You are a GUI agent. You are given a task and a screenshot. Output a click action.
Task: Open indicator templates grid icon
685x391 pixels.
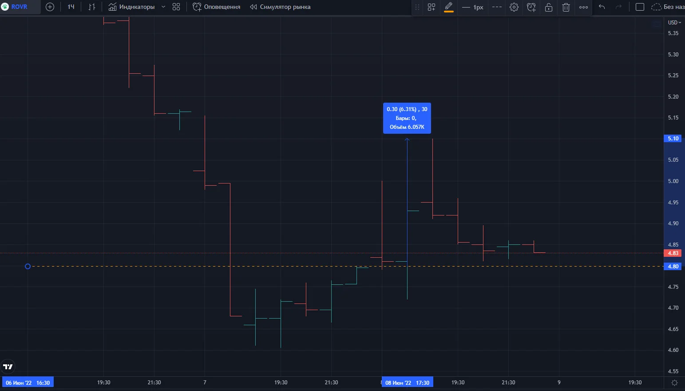(176, 7)
